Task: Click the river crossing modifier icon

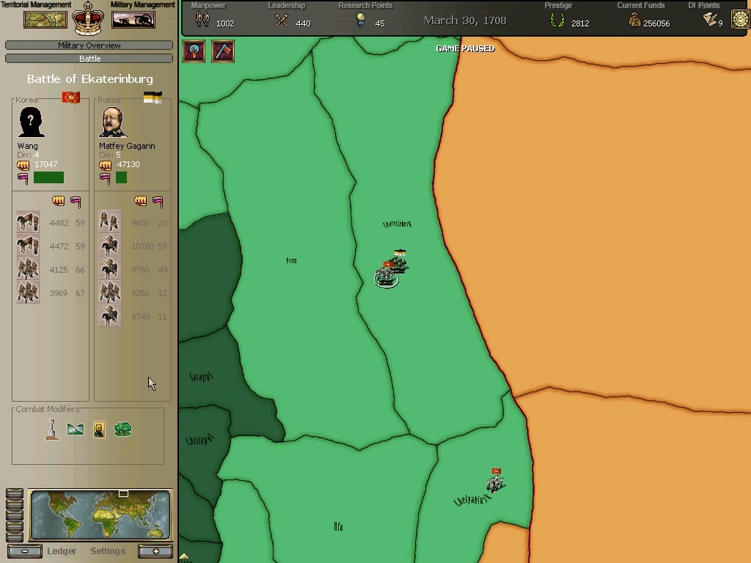Action: (76, 430)
